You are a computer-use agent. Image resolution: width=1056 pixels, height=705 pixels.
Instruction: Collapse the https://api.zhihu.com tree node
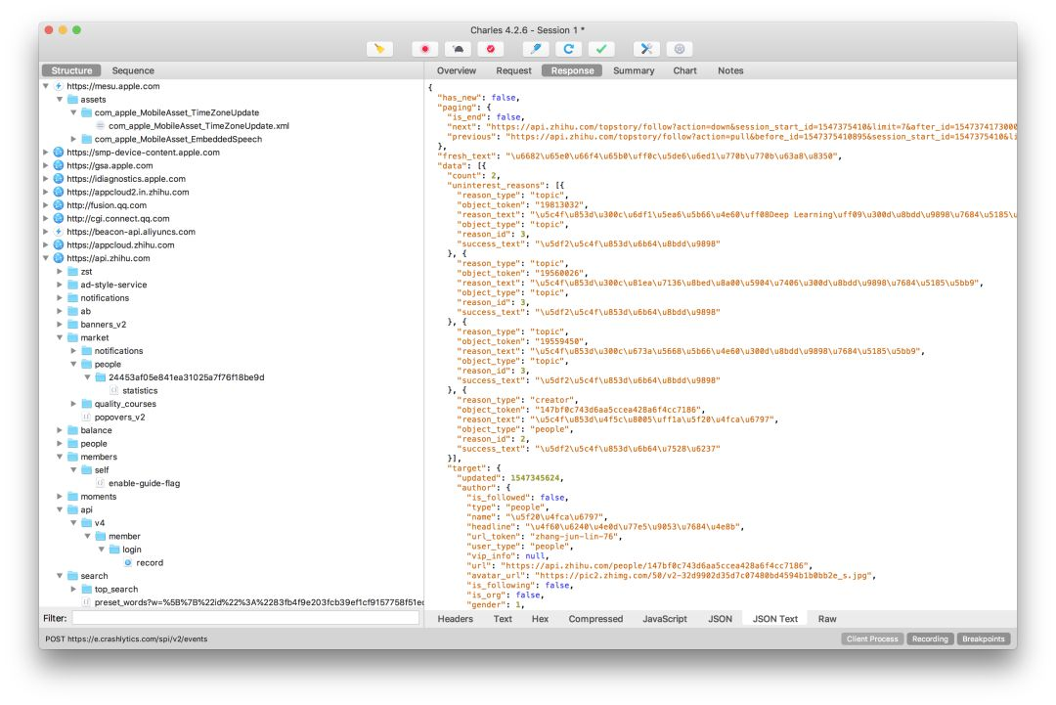46,258
